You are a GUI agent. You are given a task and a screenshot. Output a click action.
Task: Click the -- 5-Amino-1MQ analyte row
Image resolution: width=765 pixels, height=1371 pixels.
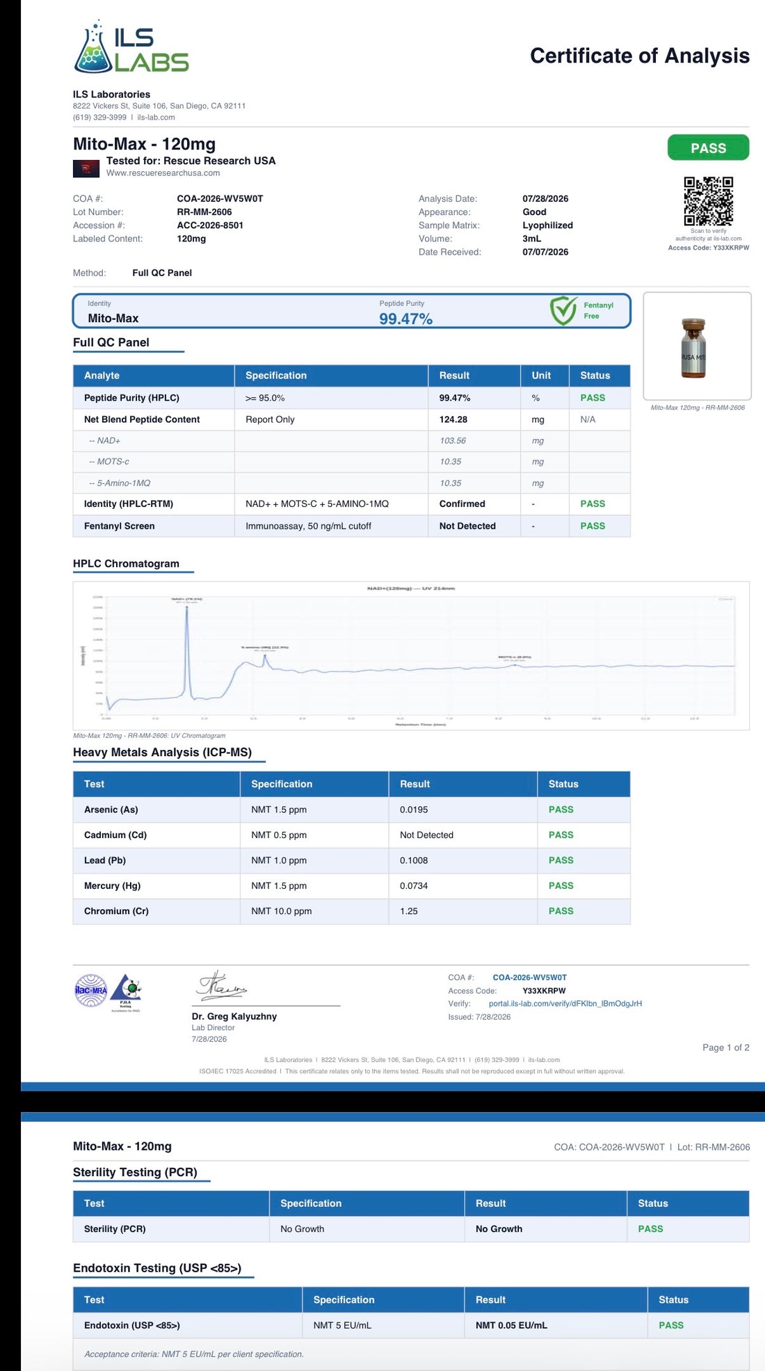[351, 483]
